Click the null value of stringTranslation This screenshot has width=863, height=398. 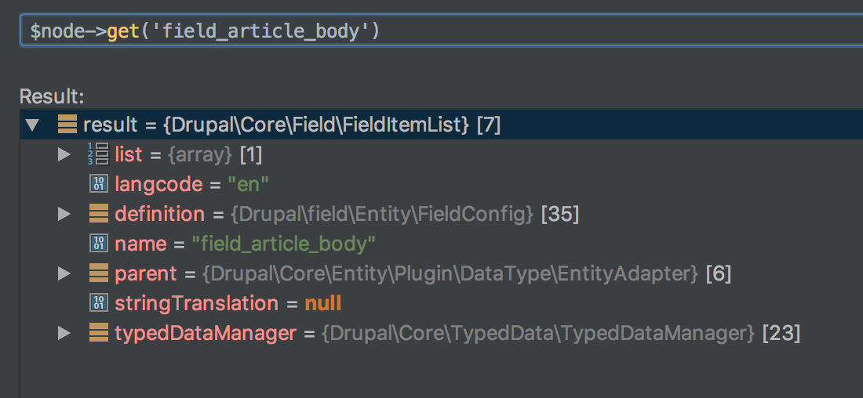tap(323, 303)
